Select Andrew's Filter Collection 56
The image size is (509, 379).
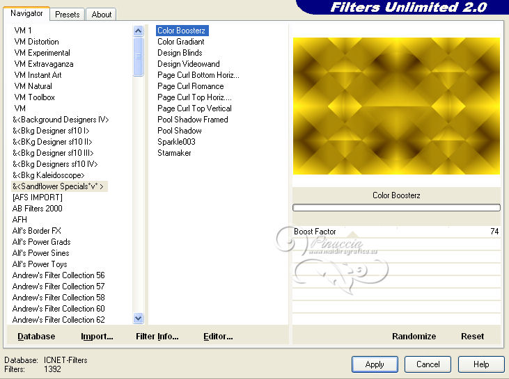58,275
